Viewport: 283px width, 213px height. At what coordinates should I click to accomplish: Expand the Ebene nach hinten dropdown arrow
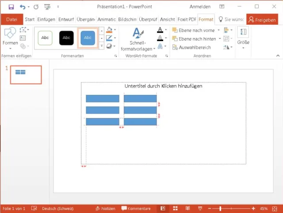219,38
